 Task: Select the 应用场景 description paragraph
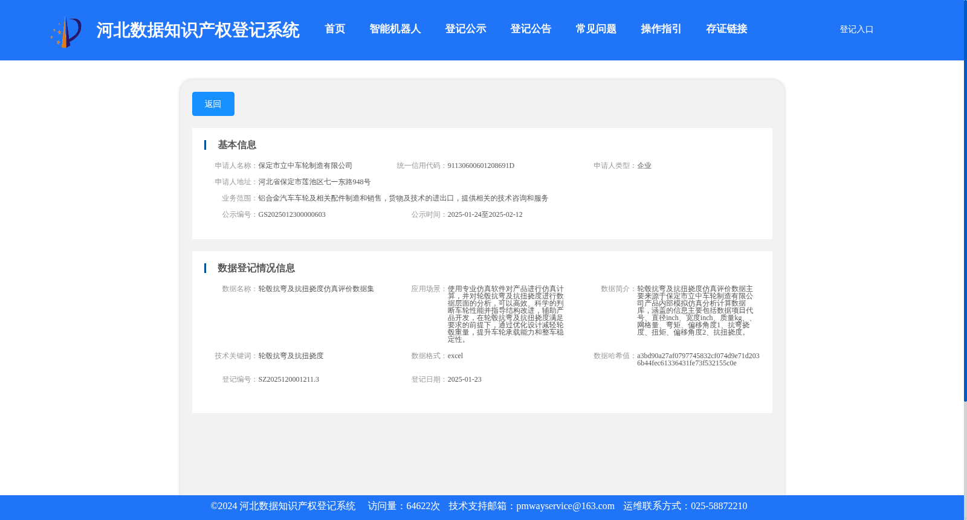506,314
